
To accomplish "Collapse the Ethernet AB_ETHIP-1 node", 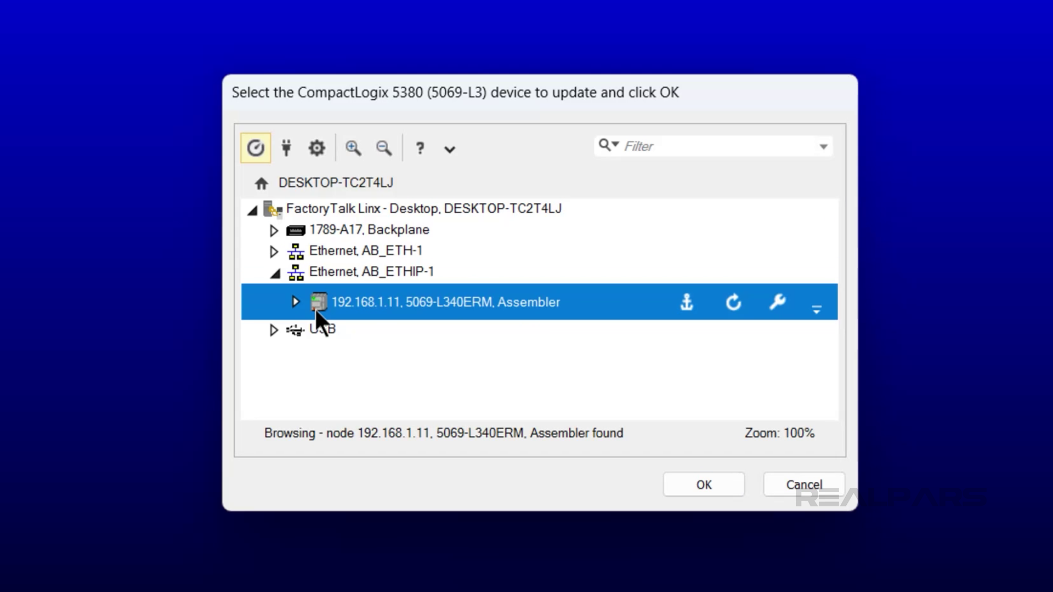I will [x=275, y=273].
